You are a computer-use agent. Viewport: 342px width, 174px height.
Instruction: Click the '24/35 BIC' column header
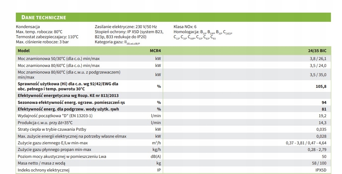click(317, 51)
